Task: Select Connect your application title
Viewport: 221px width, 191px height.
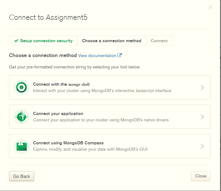Action: point(58,113)
